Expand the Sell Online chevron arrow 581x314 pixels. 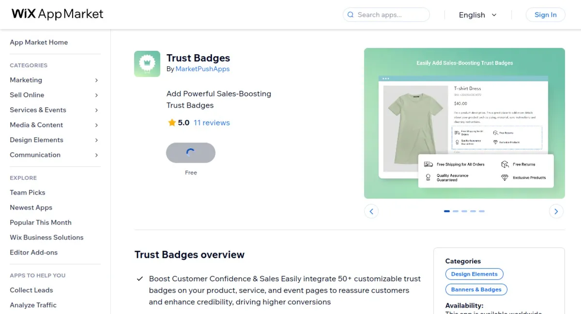96,95
